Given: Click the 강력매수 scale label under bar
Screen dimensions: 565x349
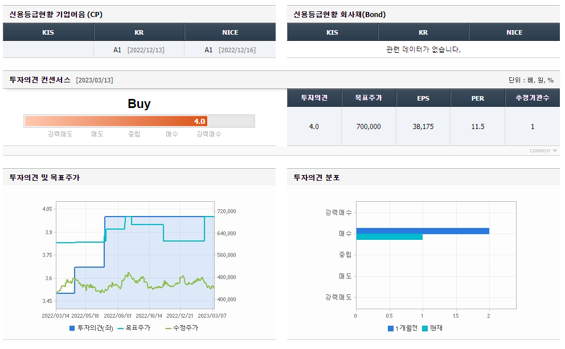Looking at the screenshot, I should 209,134.
